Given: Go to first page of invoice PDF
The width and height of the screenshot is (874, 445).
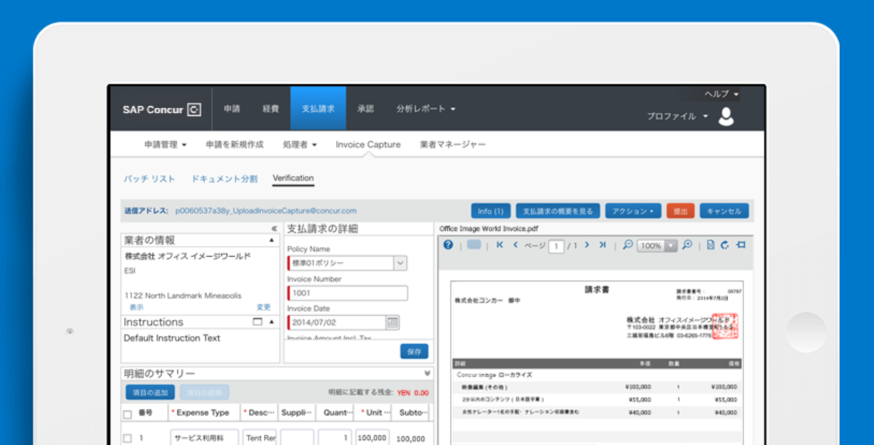Looking at the screenshot, I should (500, 245).
